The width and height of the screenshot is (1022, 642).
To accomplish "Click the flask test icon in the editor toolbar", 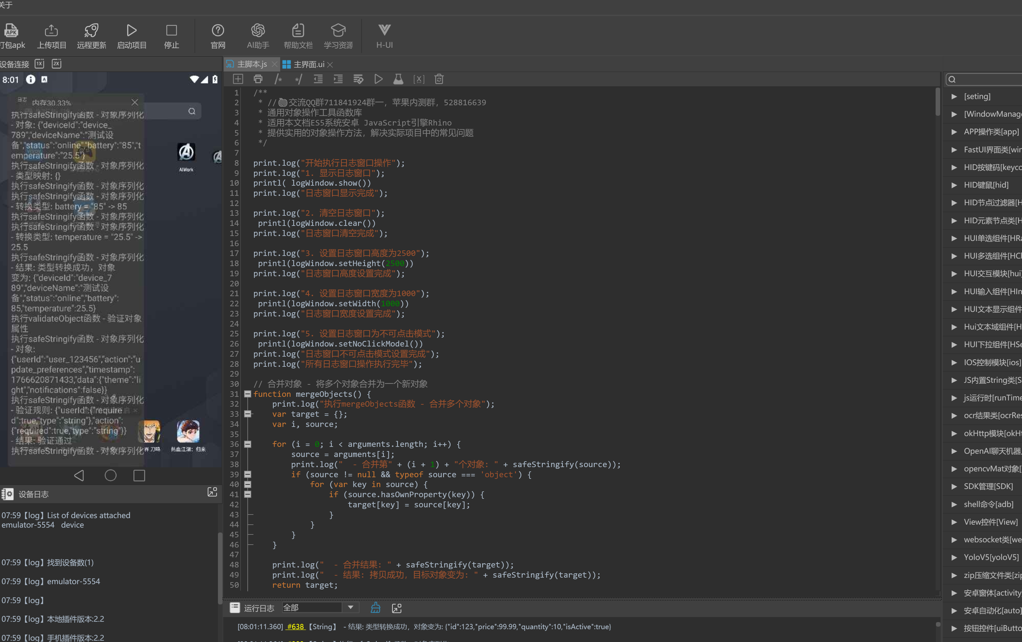I will 398,79.
